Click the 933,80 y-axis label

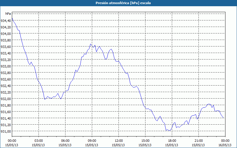point(6,40)
